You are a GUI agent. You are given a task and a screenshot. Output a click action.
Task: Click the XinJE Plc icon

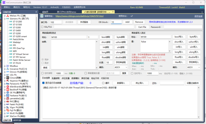pyautogui.click(x=8, y=113)
